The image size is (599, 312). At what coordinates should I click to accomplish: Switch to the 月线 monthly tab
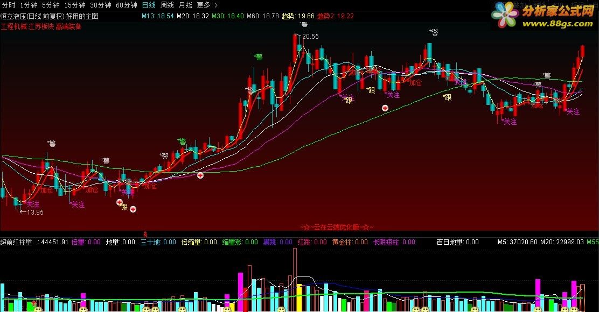pos(185,5)
